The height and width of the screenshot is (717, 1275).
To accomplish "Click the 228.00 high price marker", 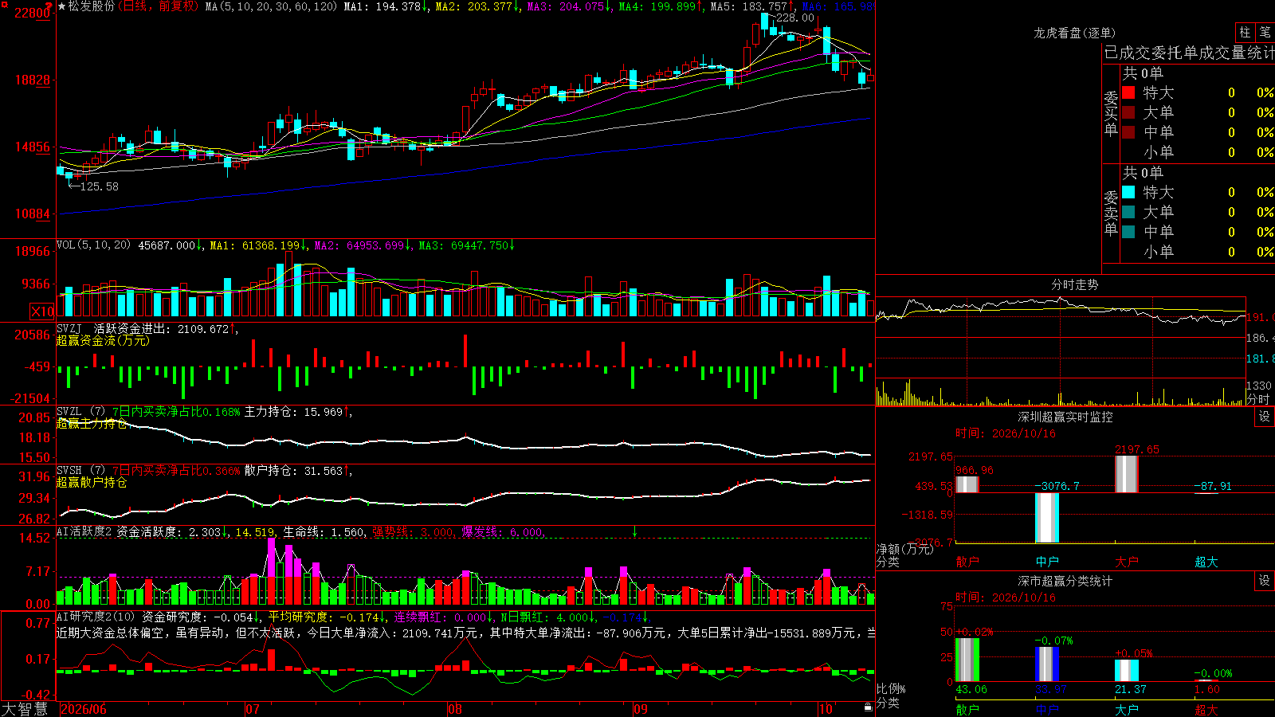I will 794,18.
